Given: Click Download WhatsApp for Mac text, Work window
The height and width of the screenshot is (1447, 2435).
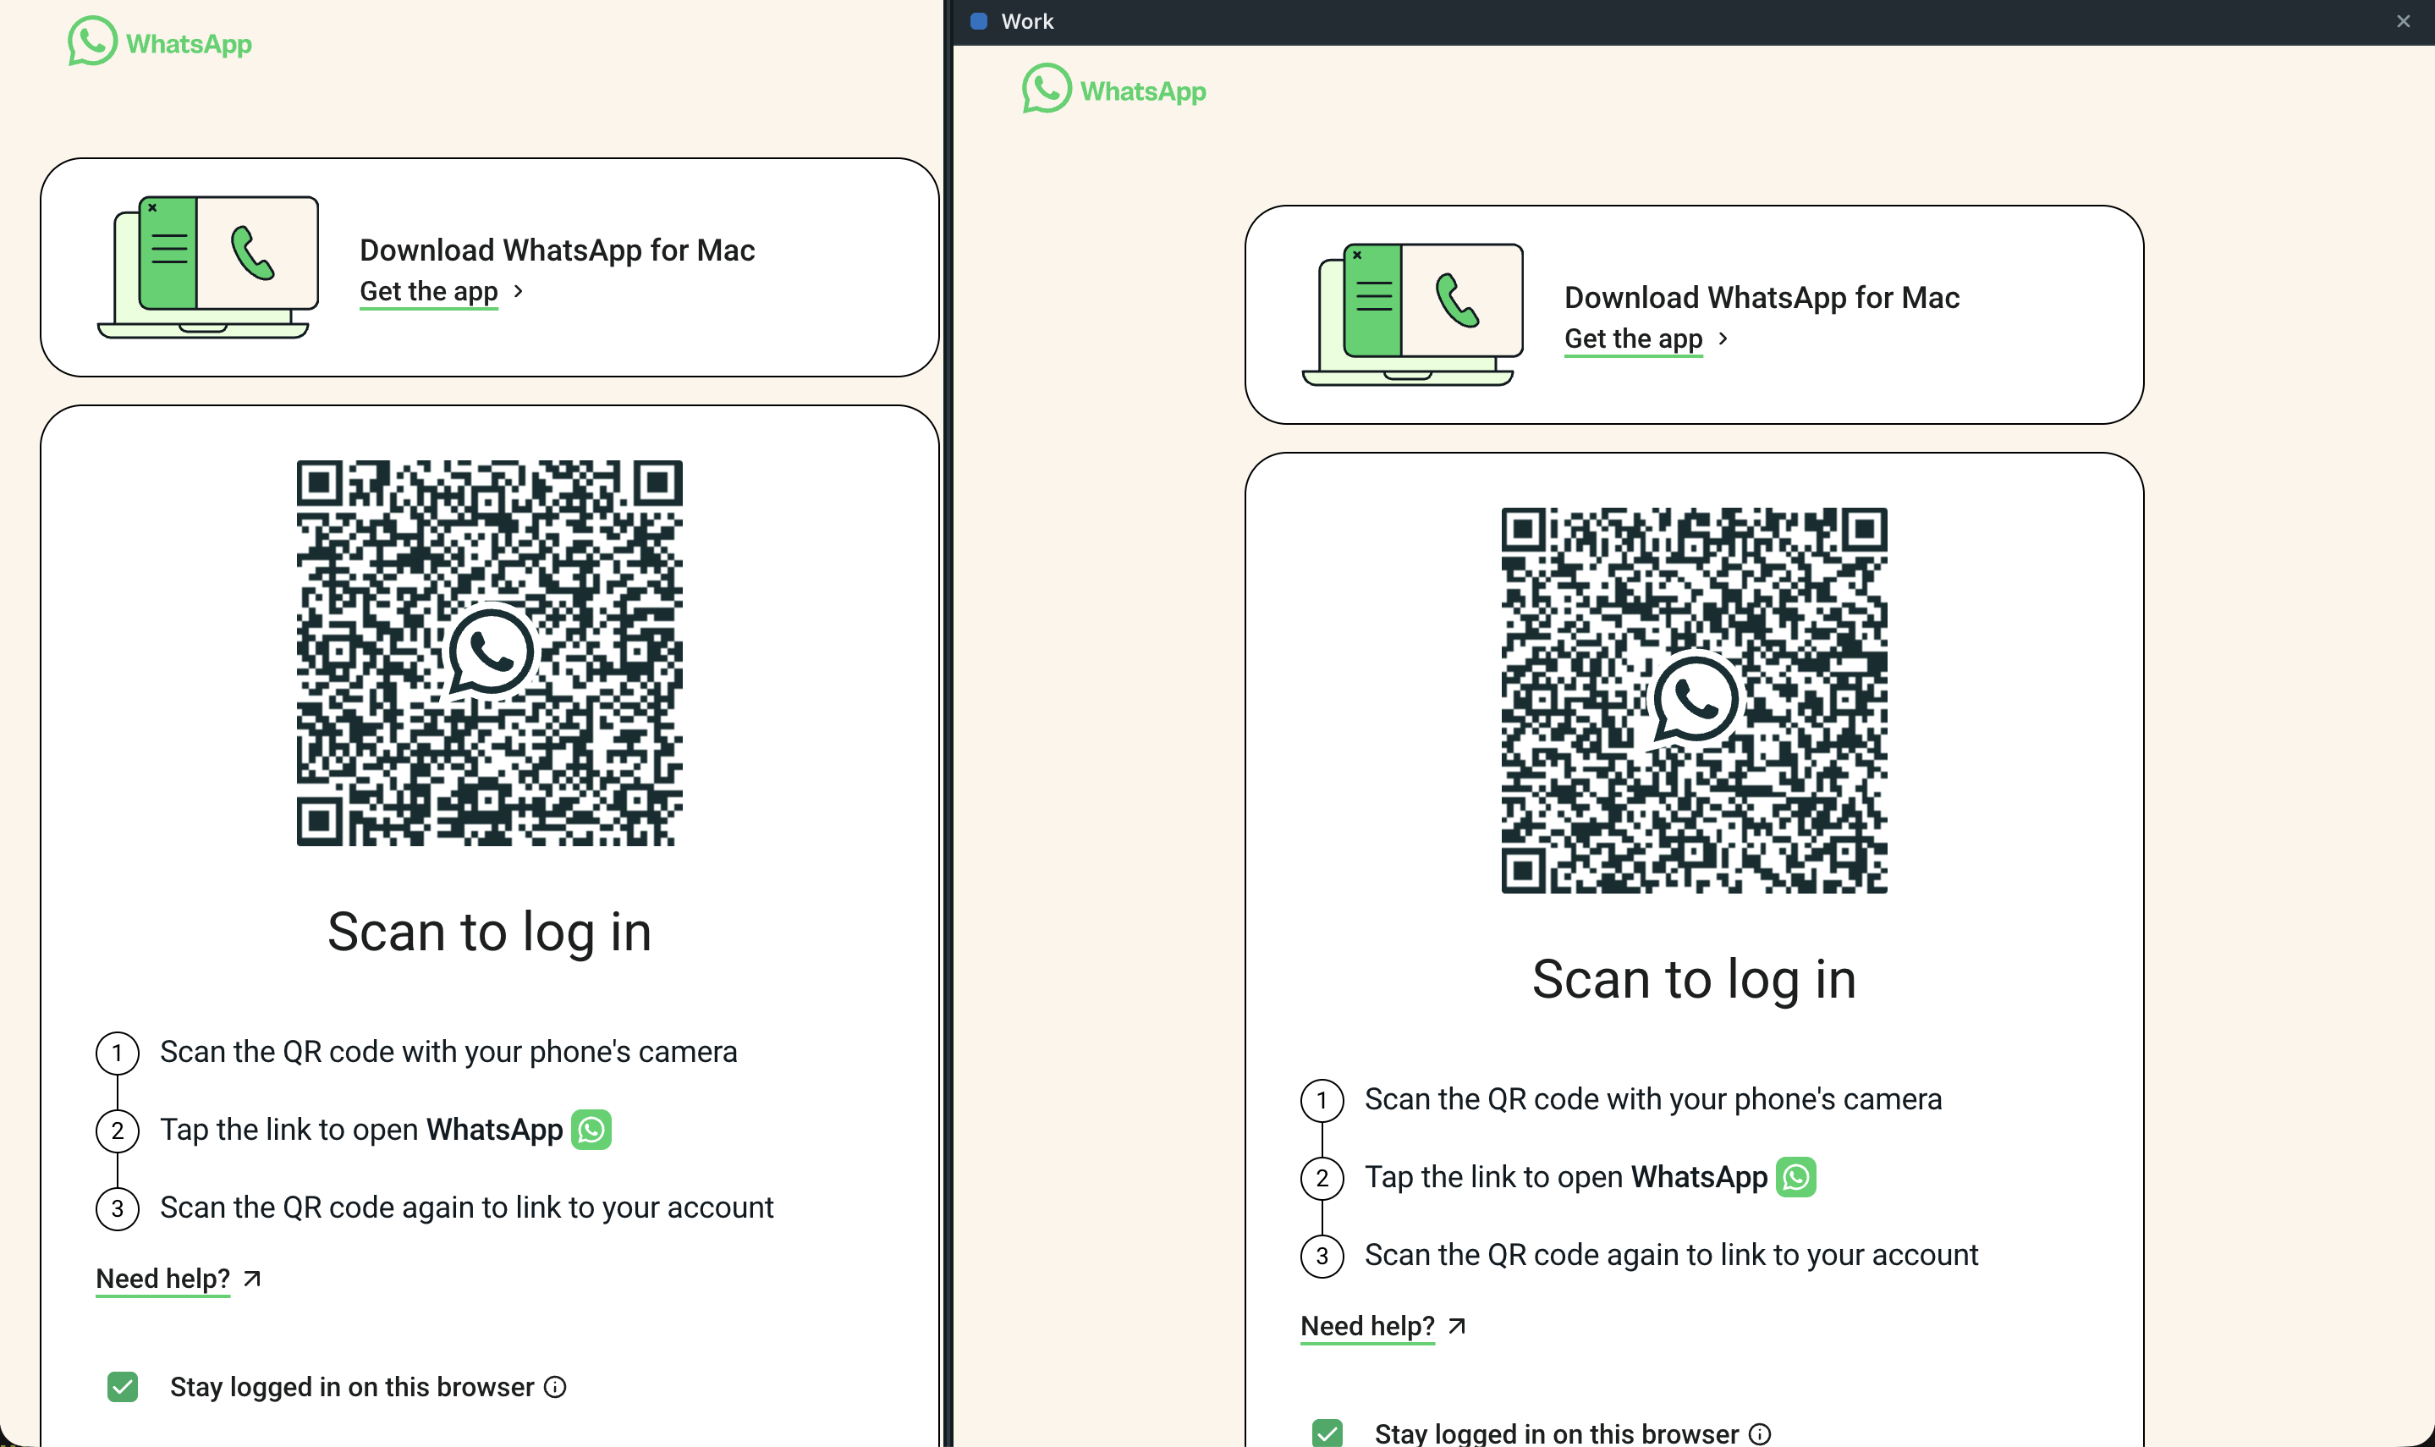Looking at the screenshot, I should click(1762, 299).
